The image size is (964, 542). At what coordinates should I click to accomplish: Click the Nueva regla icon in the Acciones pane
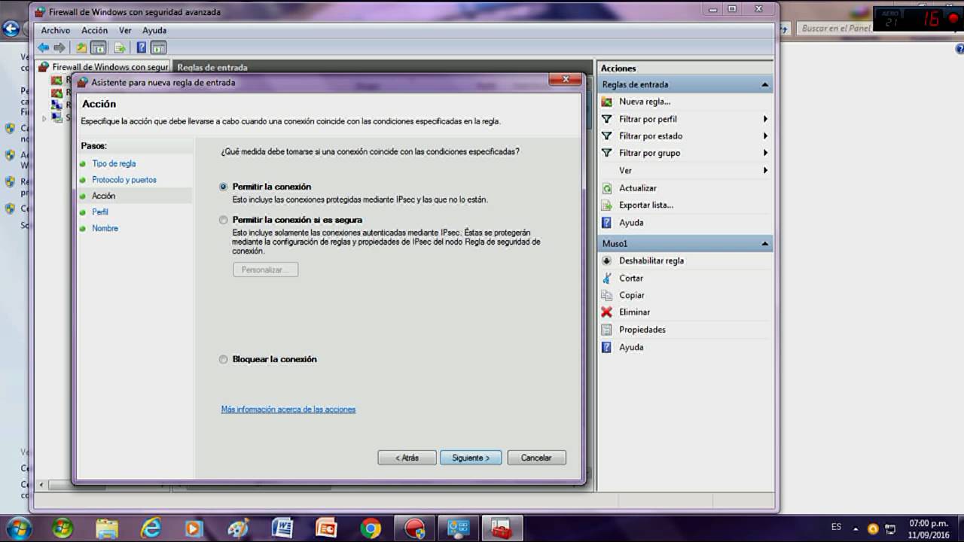(x=607, y=102)
